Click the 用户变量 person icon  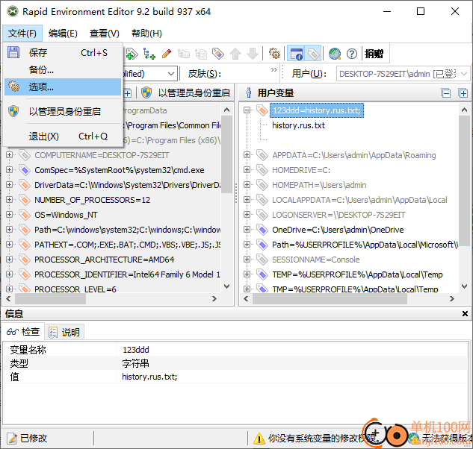click(249, 92)
